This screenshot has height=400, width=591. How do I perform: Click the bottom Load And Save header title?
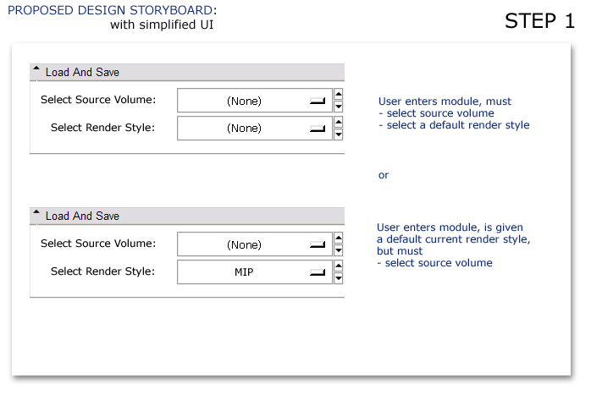82,216
